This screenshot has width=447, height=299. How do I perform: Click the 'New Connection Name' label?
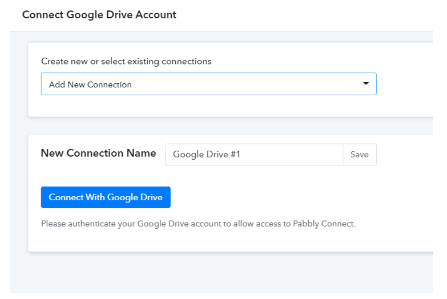click(98, 153)
